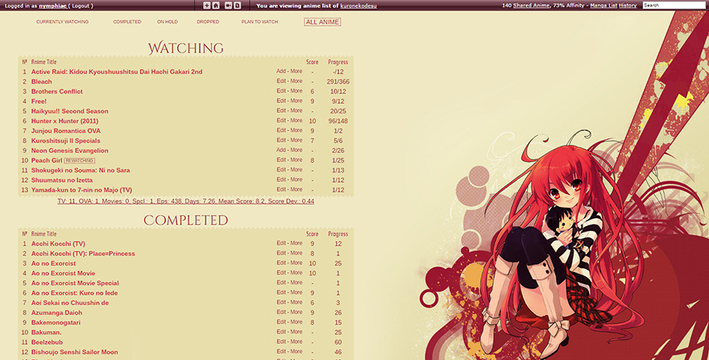This screenshot has height=360, width=709.
Task: Open Junjou Romantica OVA
Action: click(66, 130)
